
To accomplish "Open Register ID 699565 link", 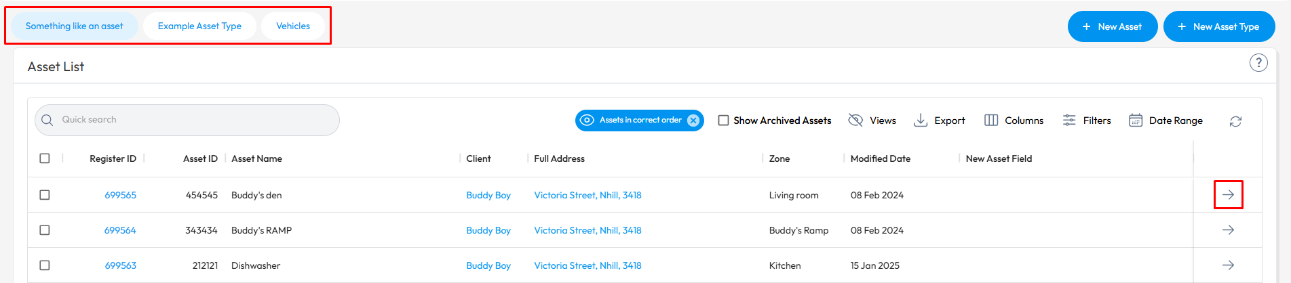I will point(120,195).
